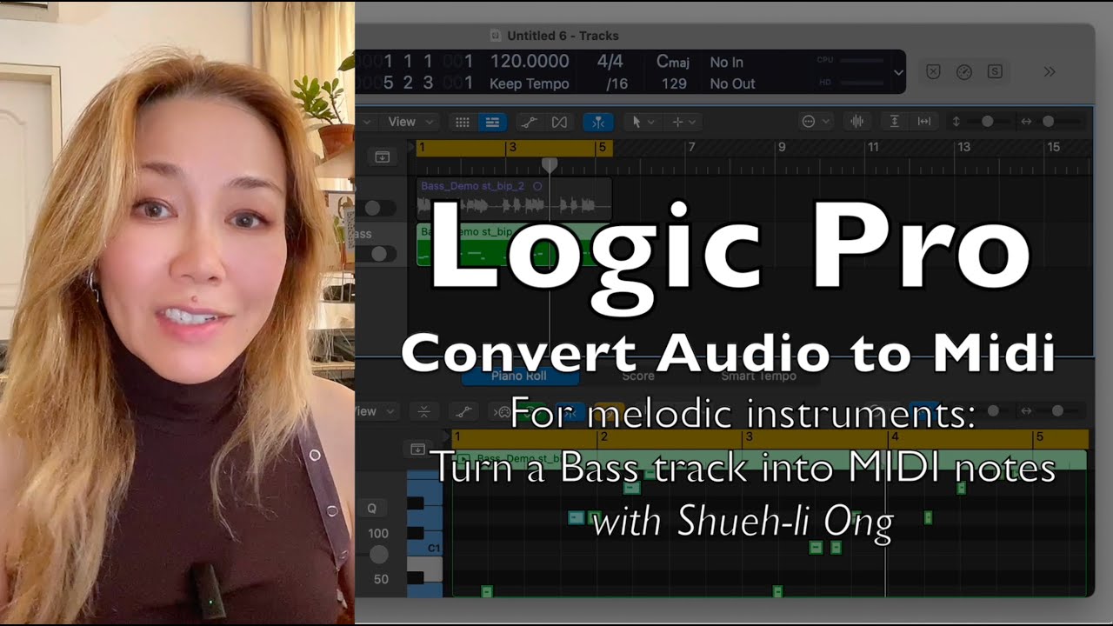This screenshot has height=626, width=1113.
Task: Click the Untitled 6 - Tracks window title
Action: (563, 36)
